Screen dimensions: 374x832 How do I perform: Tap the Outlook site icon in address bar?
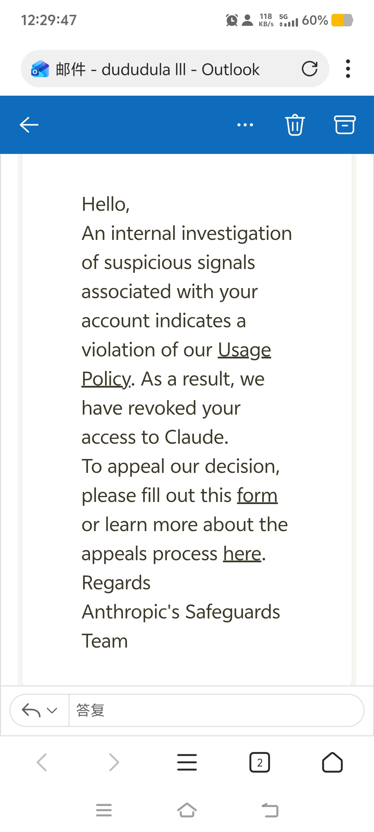(40, 69)
